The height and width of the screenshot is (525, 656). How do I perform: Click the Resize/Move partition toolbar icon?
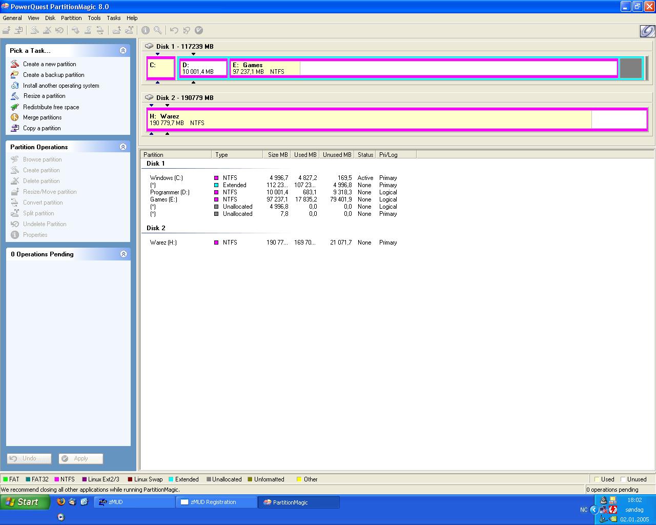point(6,30)
